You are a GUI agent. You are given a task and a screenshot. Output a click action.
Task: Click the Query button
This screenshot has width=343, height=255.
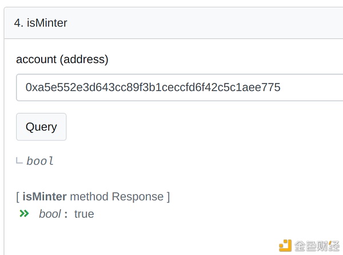(x=41, y=127)
